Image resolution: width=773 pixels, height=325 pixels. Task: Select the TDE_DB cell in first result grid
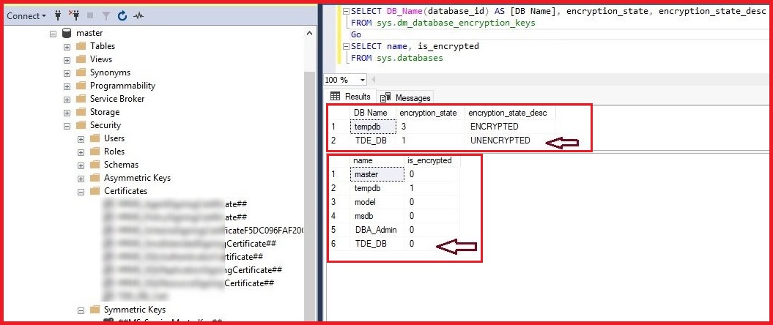click(373, 141)
